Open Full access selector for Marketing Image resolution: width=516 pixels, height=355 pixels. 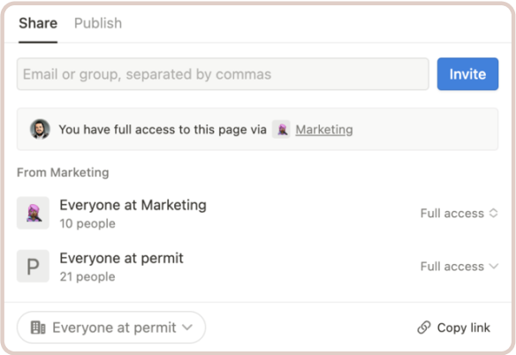coord(459,213)
